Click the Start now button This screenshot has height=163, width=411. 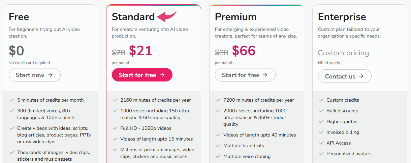coord(34,75)
